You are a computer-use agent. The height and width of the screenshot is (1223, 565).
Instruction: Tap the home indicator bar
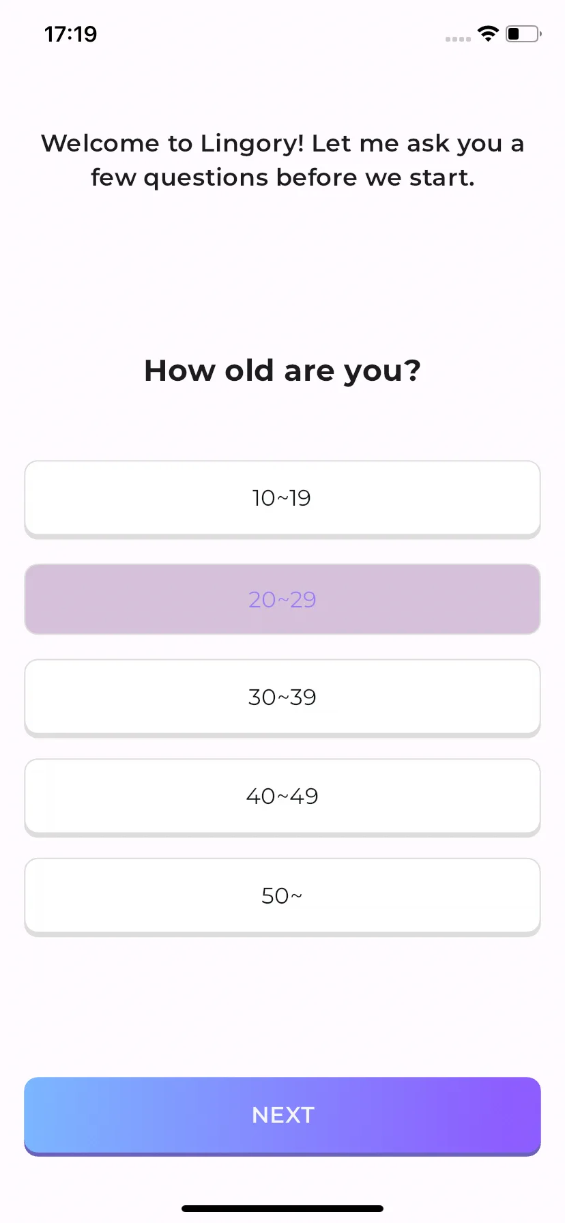pos(282,1209)
